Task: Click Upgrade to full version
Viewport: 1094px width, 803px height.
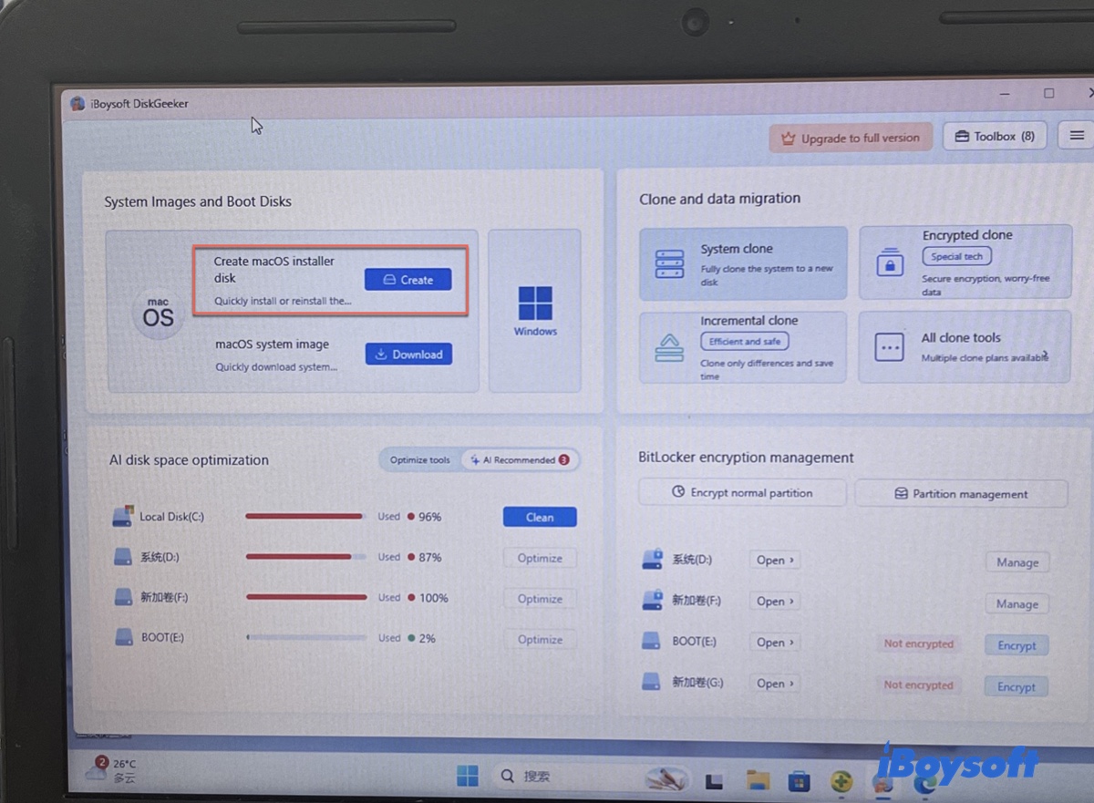Action: coord(851,139)
